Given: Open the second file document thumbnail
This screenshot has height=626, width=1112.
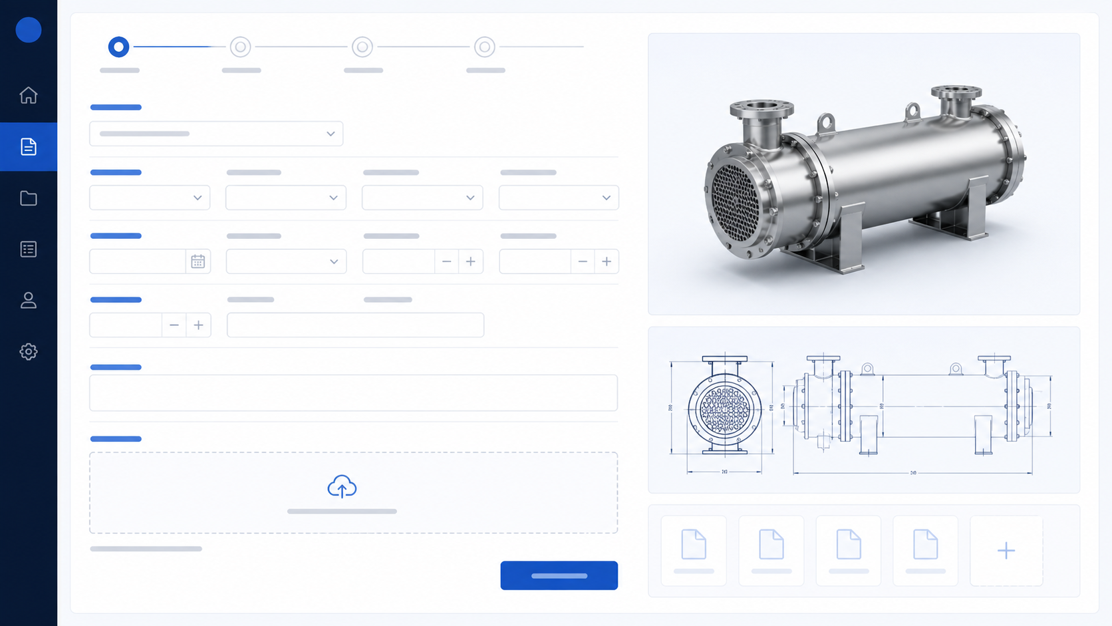Looking at the screenshot, I should [x=771, y=550].
